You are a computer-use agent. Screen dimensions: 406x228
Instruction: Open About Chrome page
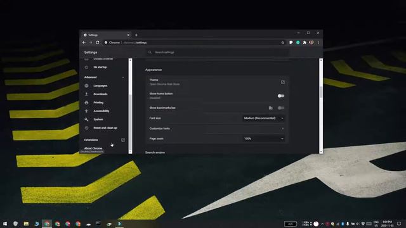(93, 148)
